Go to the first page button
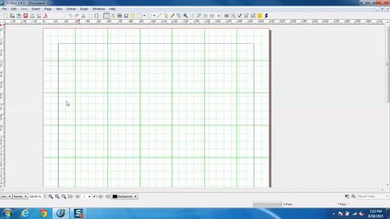The height and width of the screenshot is (219, 390). [x=71, y=196]
